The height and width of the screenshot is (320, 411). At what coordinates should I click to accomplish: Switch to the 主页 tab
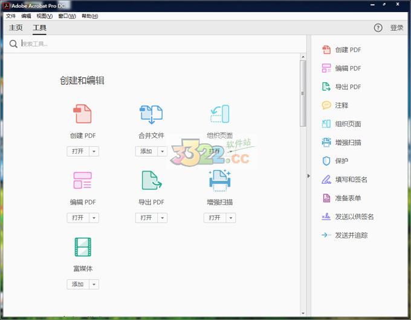16,28
